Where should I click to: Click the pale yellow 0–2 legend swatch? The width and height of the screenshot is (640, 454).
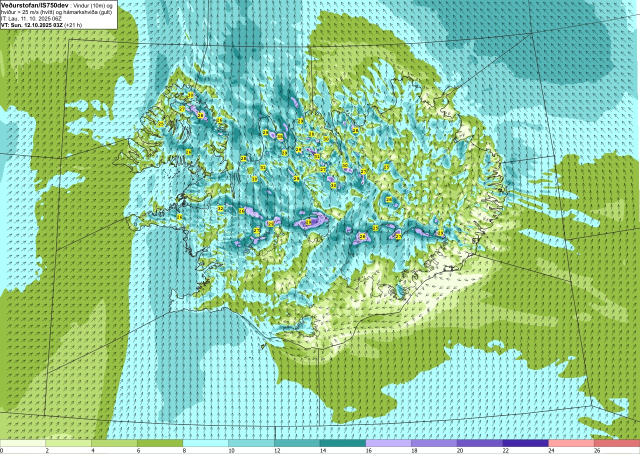pos(23,443)
